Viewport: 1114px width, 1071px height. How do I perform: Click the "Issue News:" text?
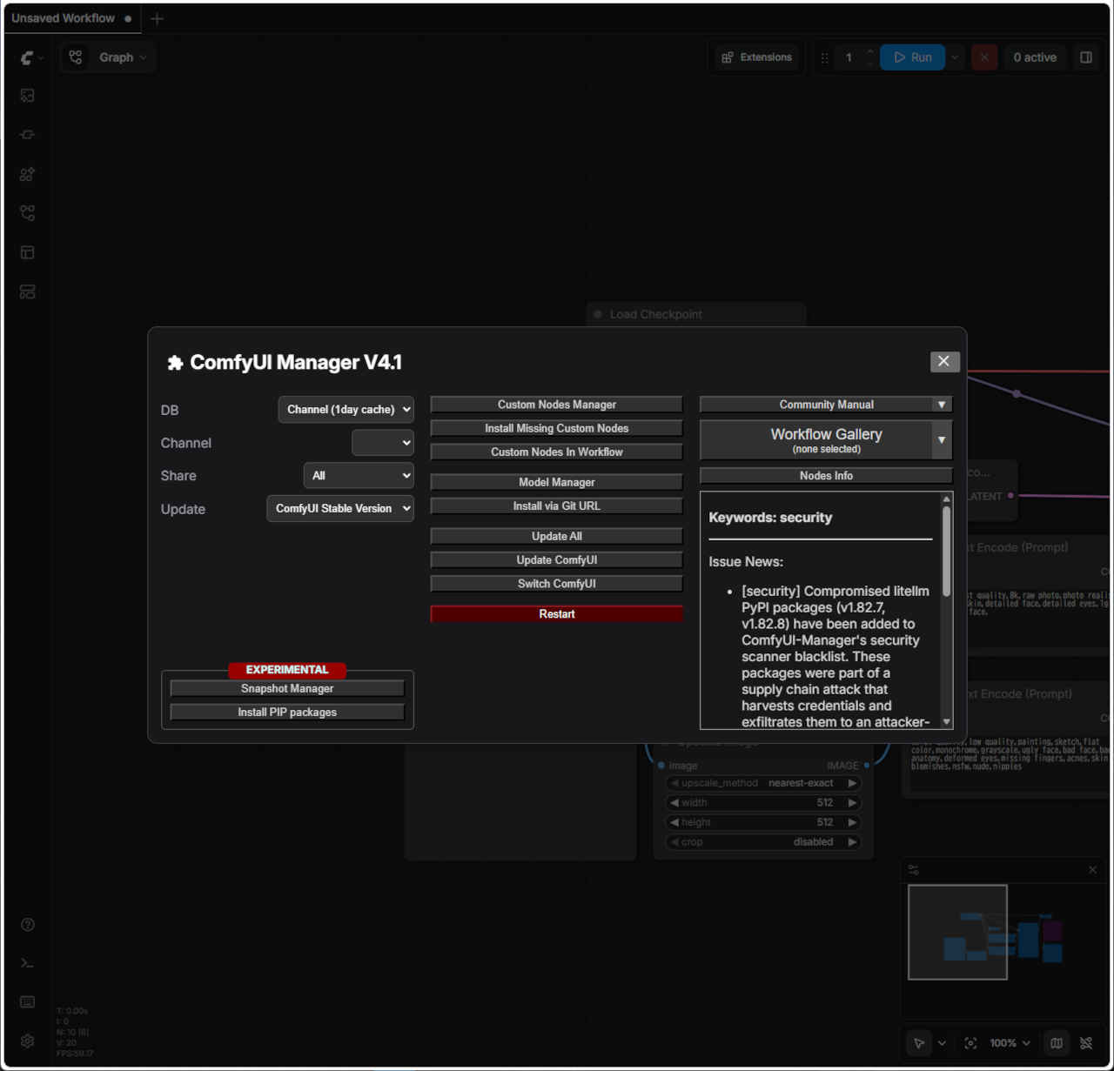tap(746, 562)
